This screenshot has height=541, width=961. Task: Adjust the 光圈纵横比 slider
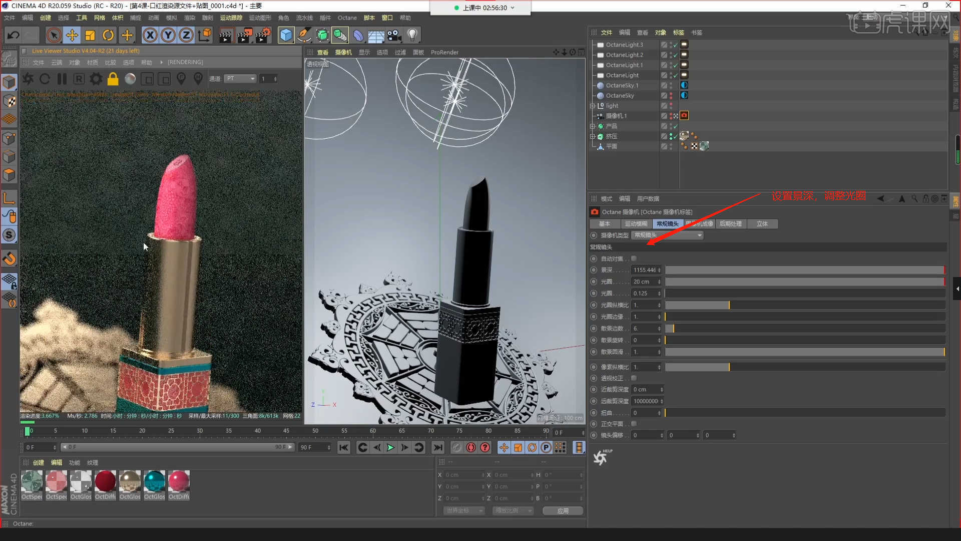(805, 305)
